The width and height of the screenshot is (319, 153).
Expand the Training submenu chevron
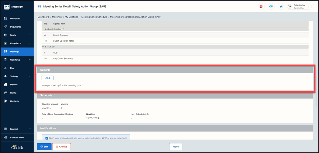point(30,76)
